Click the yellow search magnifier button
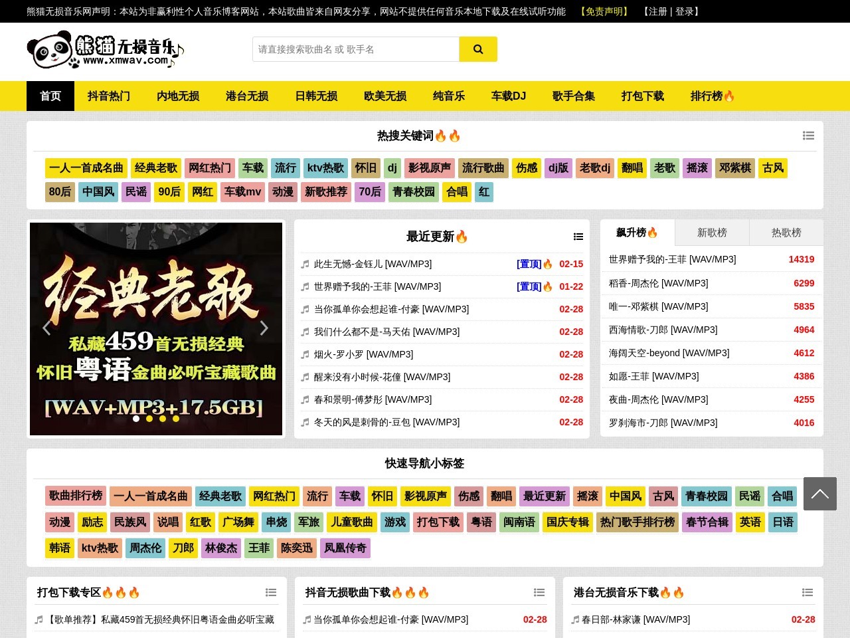This screenshot has width=850, height=638. (x=478, y=49)
